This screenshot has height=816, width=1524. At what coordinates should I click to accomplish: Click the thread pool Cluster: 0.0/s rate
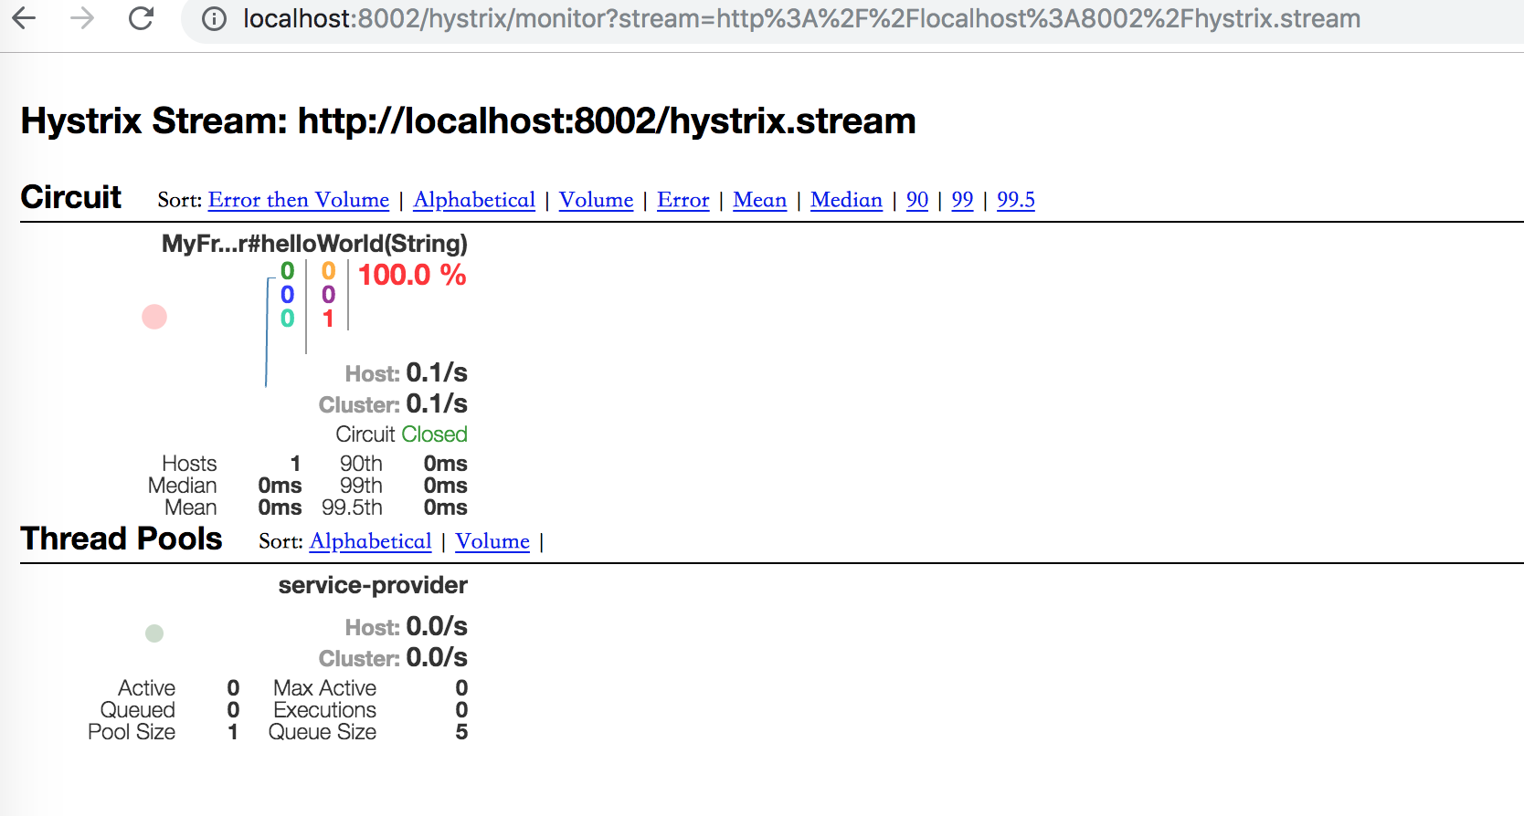coord(393,657)
